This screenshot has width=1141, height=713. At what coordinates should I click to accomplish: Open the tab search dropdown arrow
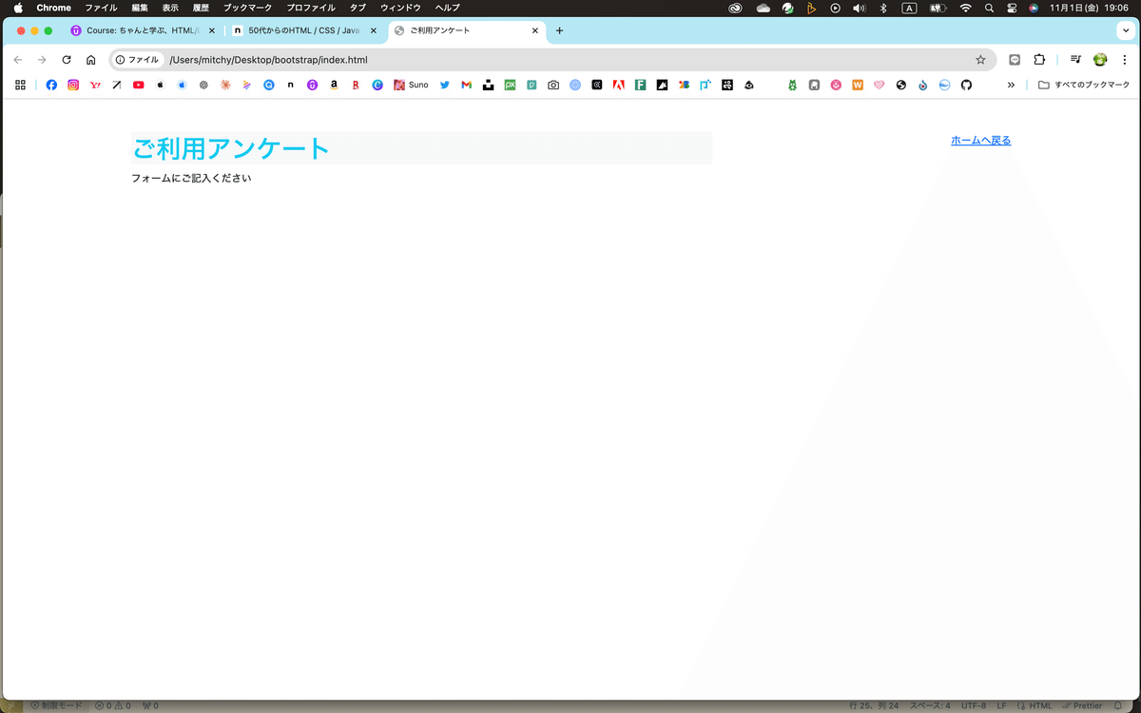click(x=1126, y=29)
